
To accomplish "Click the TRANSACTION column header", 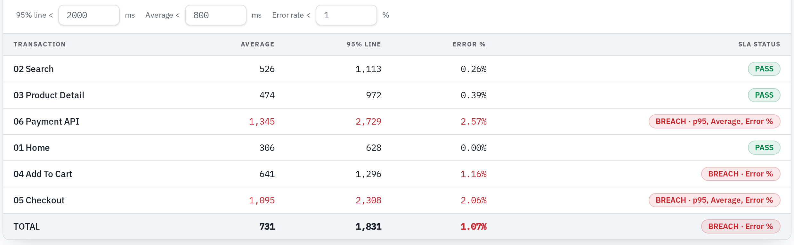I will 40,45.
